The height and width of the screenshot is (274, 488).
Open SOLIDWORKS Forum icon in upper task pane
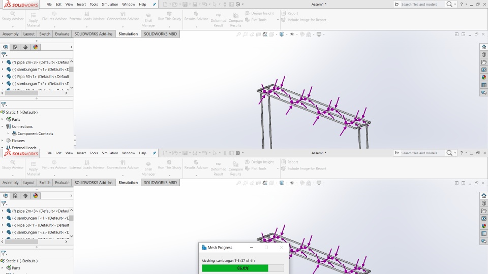click(483, 92)
